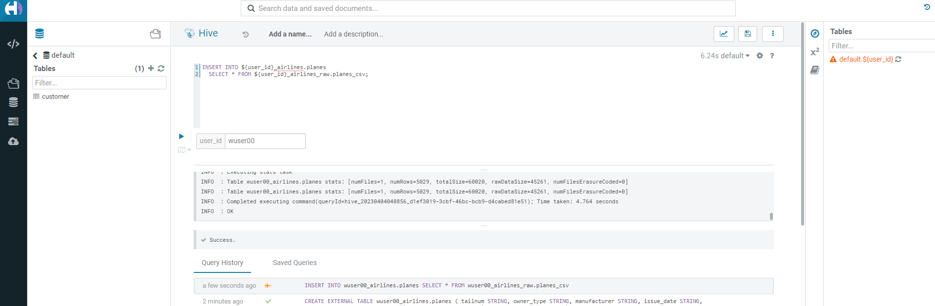This screenshot has width=935, height=306.
Task: Open the functions x-squared panel
Action: (815, 52)
